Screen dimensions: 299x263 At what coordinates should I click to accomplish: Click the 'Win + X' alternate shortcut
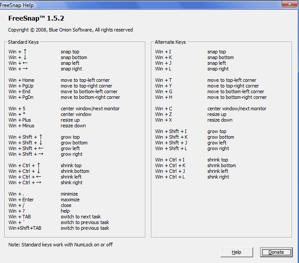pos(163,120)
